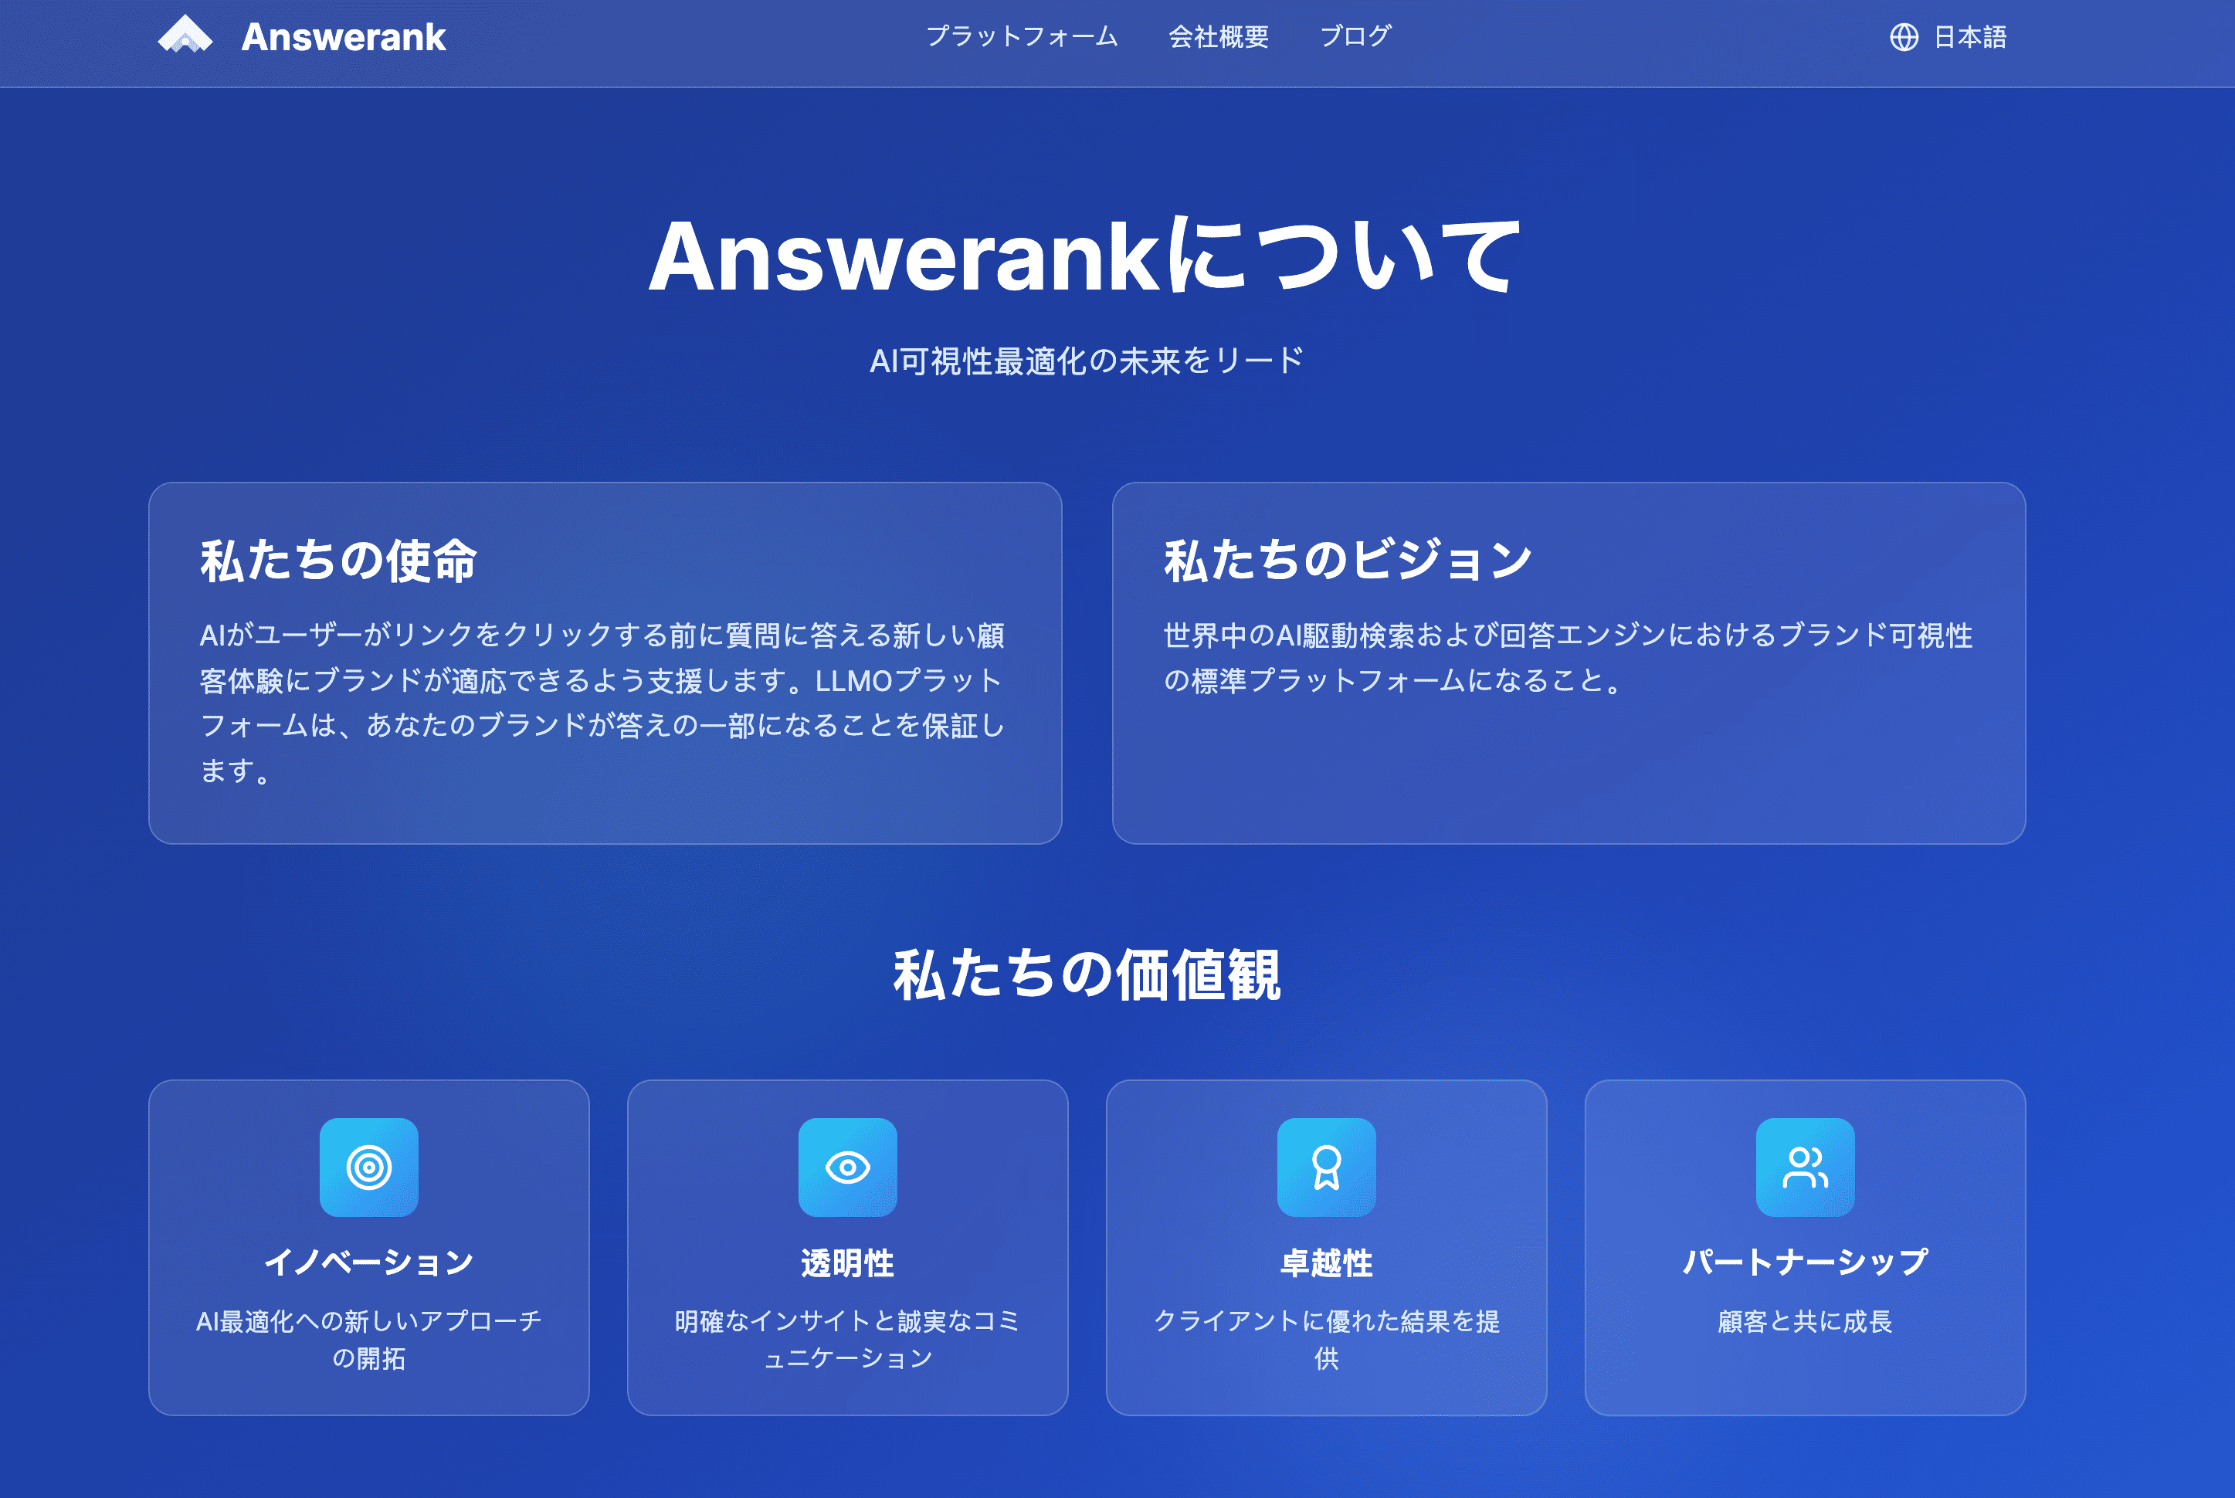Viewport: 2235px width, 1498px height.
Task: Click the 私たちのビジョン card heading
Action: click(1348, 560)
